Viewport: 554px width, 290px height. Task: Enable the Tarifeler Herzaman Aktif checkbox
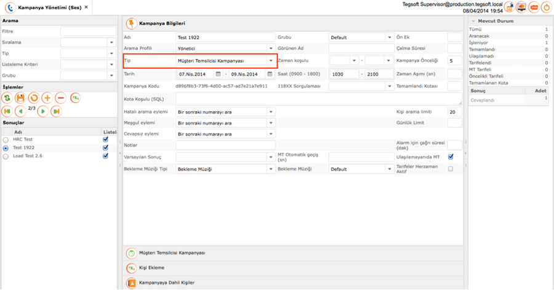pos(451,169)
